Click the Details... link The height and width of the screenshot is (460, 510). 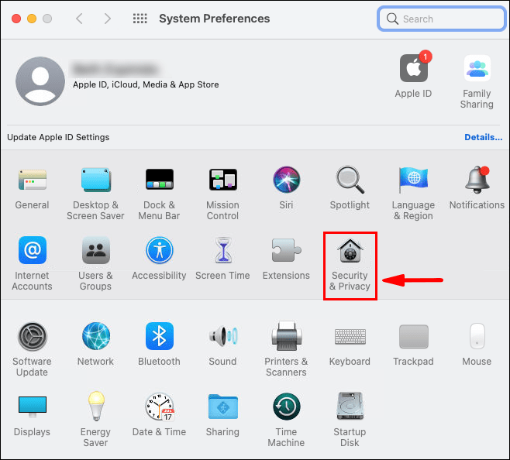click(483, 137)
